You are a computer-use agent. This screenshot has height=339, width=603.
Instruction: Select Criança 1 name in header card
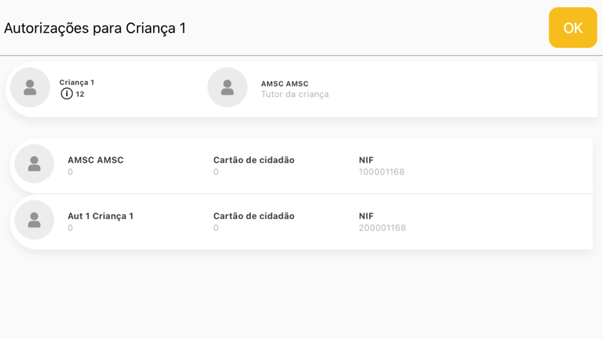pyautogui.click(x=77, y=82)
